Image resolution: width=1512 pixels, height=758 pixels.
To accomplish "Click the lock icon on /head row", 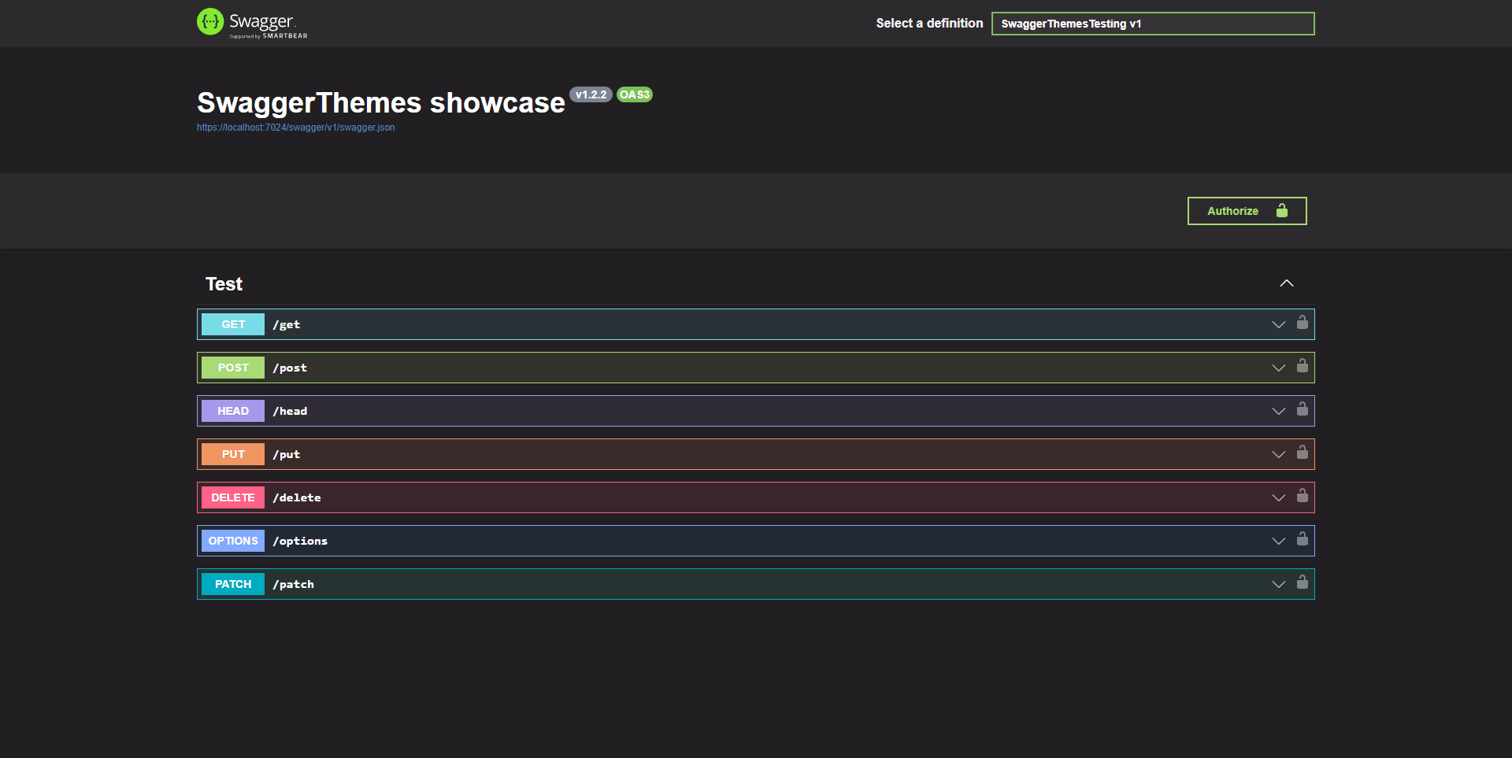I will click(x=1303, y=409).
